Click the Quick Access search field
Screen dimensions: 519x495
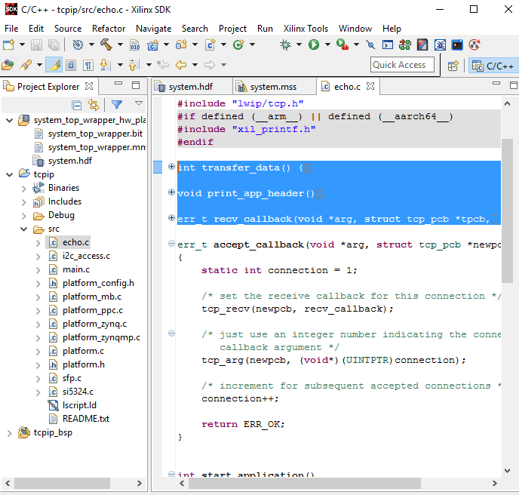pyautogui.click(x=402, y=65)
